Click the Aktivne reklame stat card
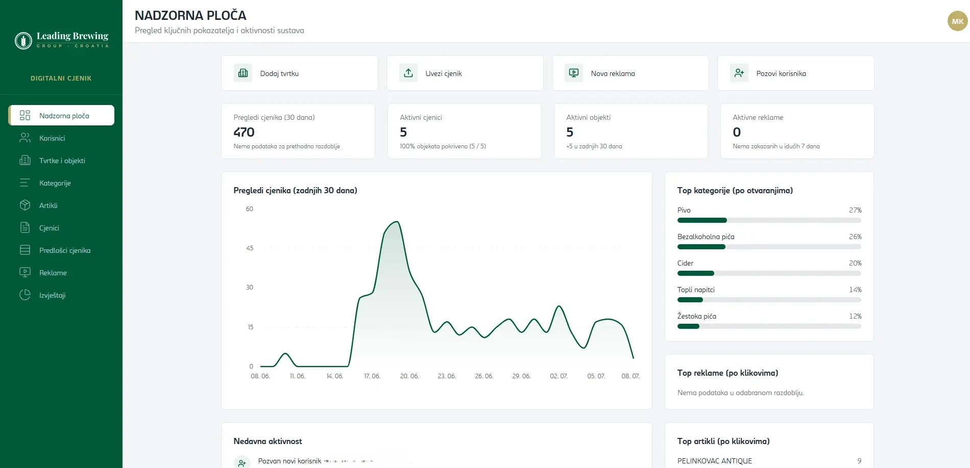The image size is (970, 468). click(x=797, y=131)
